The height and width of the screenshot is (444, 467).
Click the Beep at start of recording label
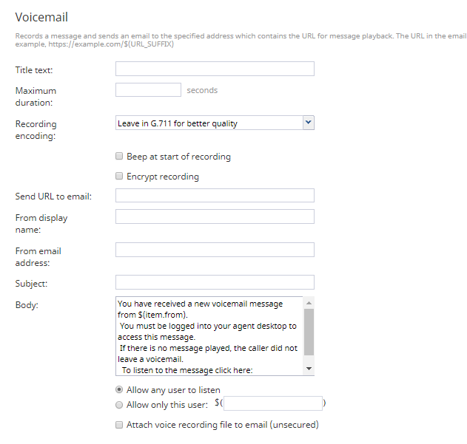178,157
